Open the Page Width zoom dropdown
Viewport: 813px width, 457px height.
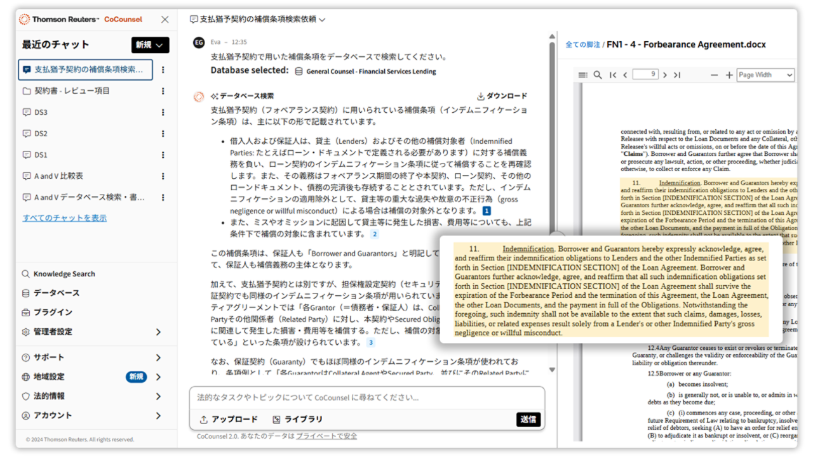point(765,75)
